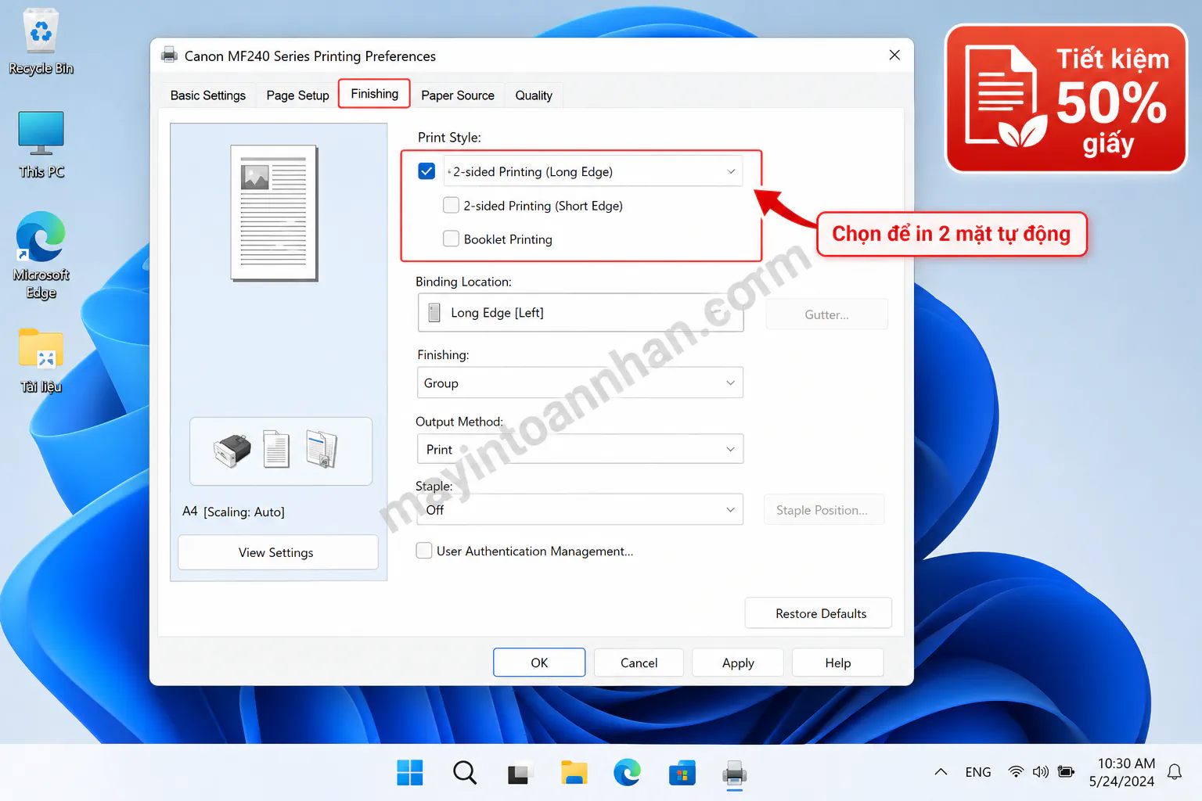Open Task View on the taskbar
This screenshot has height=801, width=1202.
pyautogui.click(x=519, y=773)
